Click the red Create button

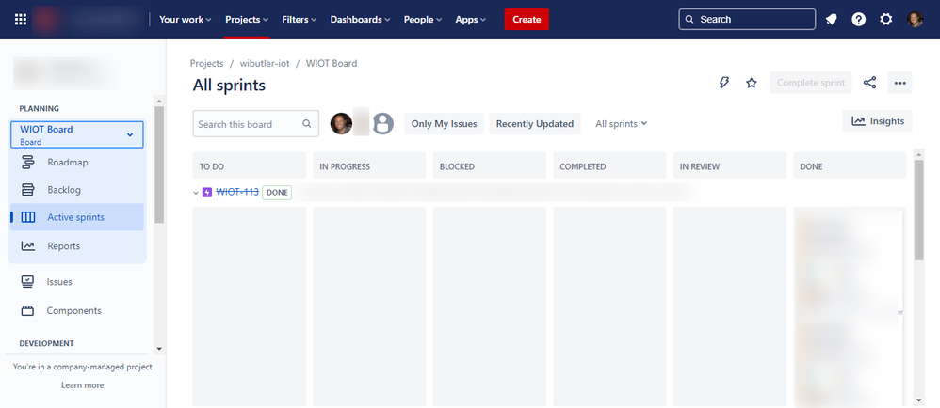click(527, 19)
